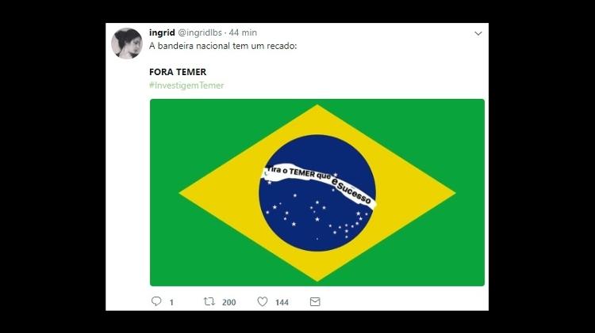Click the retweet count "200"
This screenshot has width=595, height=333.
tap(228, 302)
